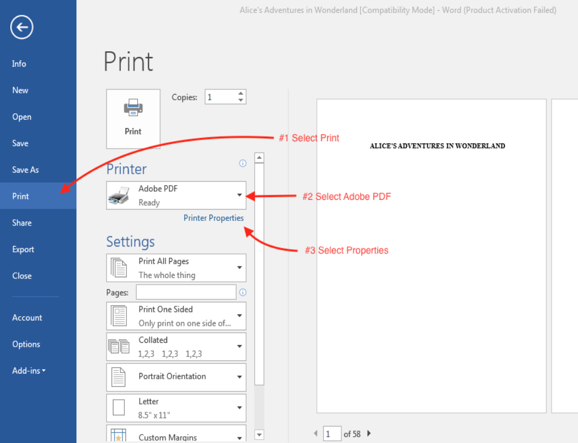Click the Settings section heading
The height and width of the screenshot is (443, 578).
(131, 242)
